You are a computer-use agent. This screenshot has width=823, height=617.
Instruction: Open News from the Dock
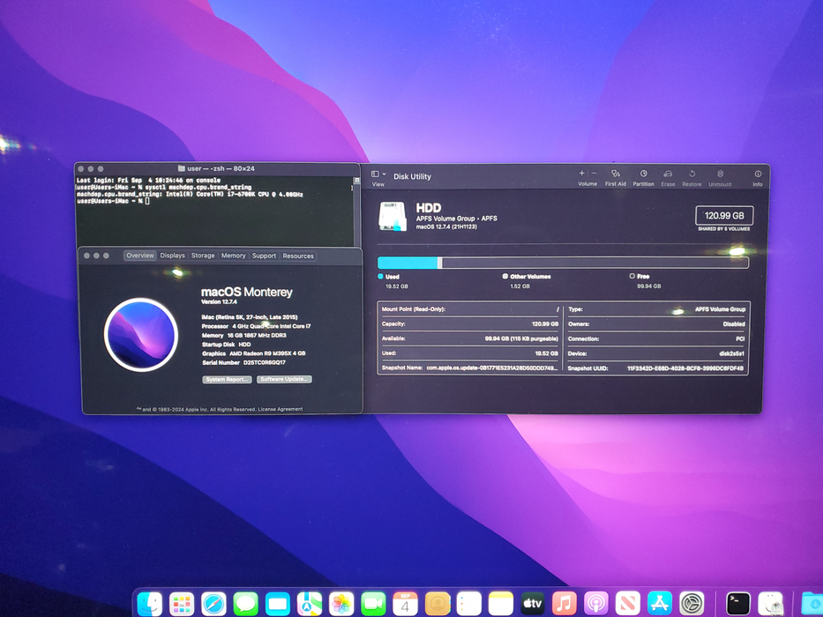click(628, 604)
